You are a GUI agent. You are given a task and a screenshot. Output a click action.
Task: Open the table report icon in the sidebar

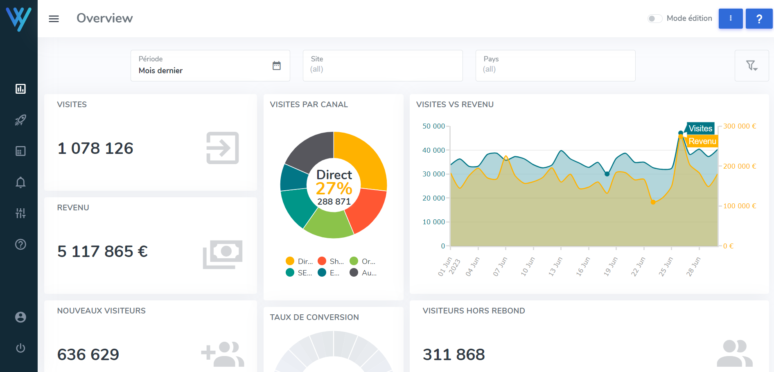point(20,151)
